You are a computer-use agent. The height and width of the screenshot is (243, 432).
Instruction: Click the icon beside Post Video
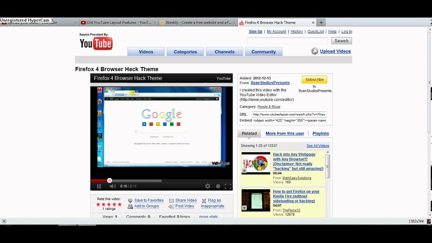(171, 206)
